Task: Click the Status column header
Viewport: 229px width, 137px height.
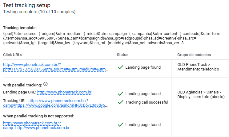Action: (123, 55)
